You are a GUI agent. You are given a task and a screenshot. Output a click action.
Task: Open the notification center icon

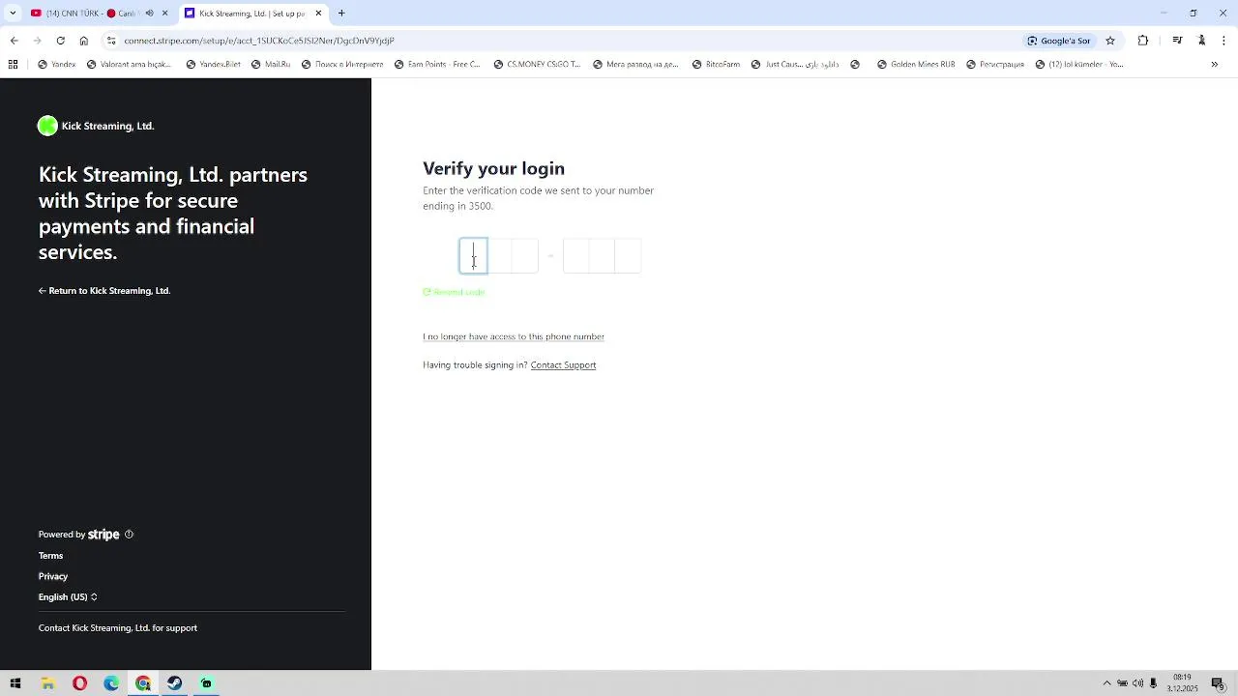tap(1218, 683)
